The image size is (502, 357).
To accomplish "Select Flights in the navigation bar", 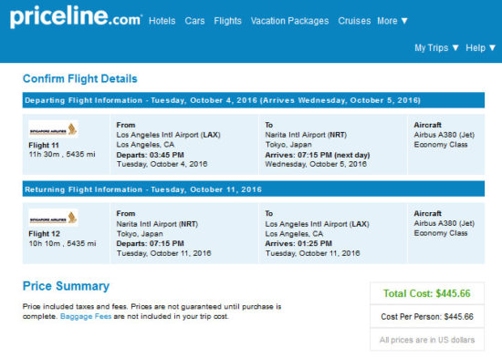I will pos(227,21).
